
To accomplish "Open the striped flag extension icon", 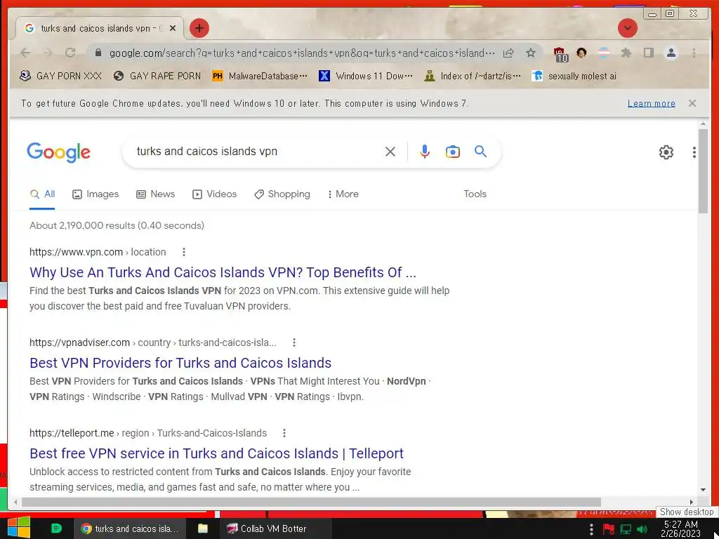I will [604, 53].
